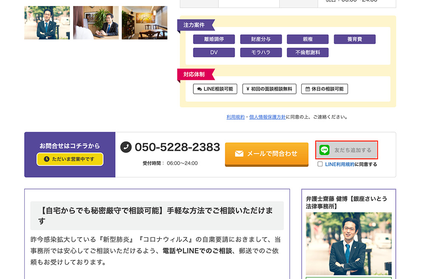
Task: Select the 財産分与 tag
Action: click(261, 39)
